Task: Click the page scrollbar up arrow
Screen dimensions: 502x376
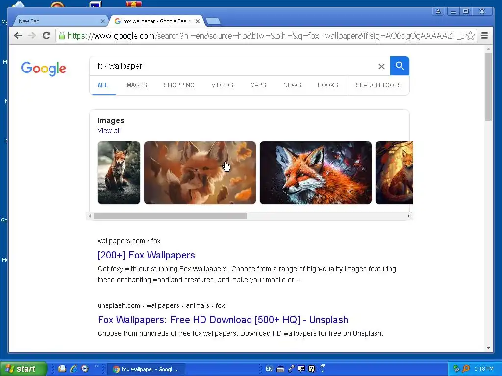Action: click(x=488, y=49)
